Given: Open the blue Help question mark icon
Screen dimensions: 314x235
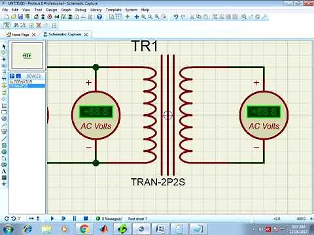Looking at the screenshot, I should (x=99, y=17).
